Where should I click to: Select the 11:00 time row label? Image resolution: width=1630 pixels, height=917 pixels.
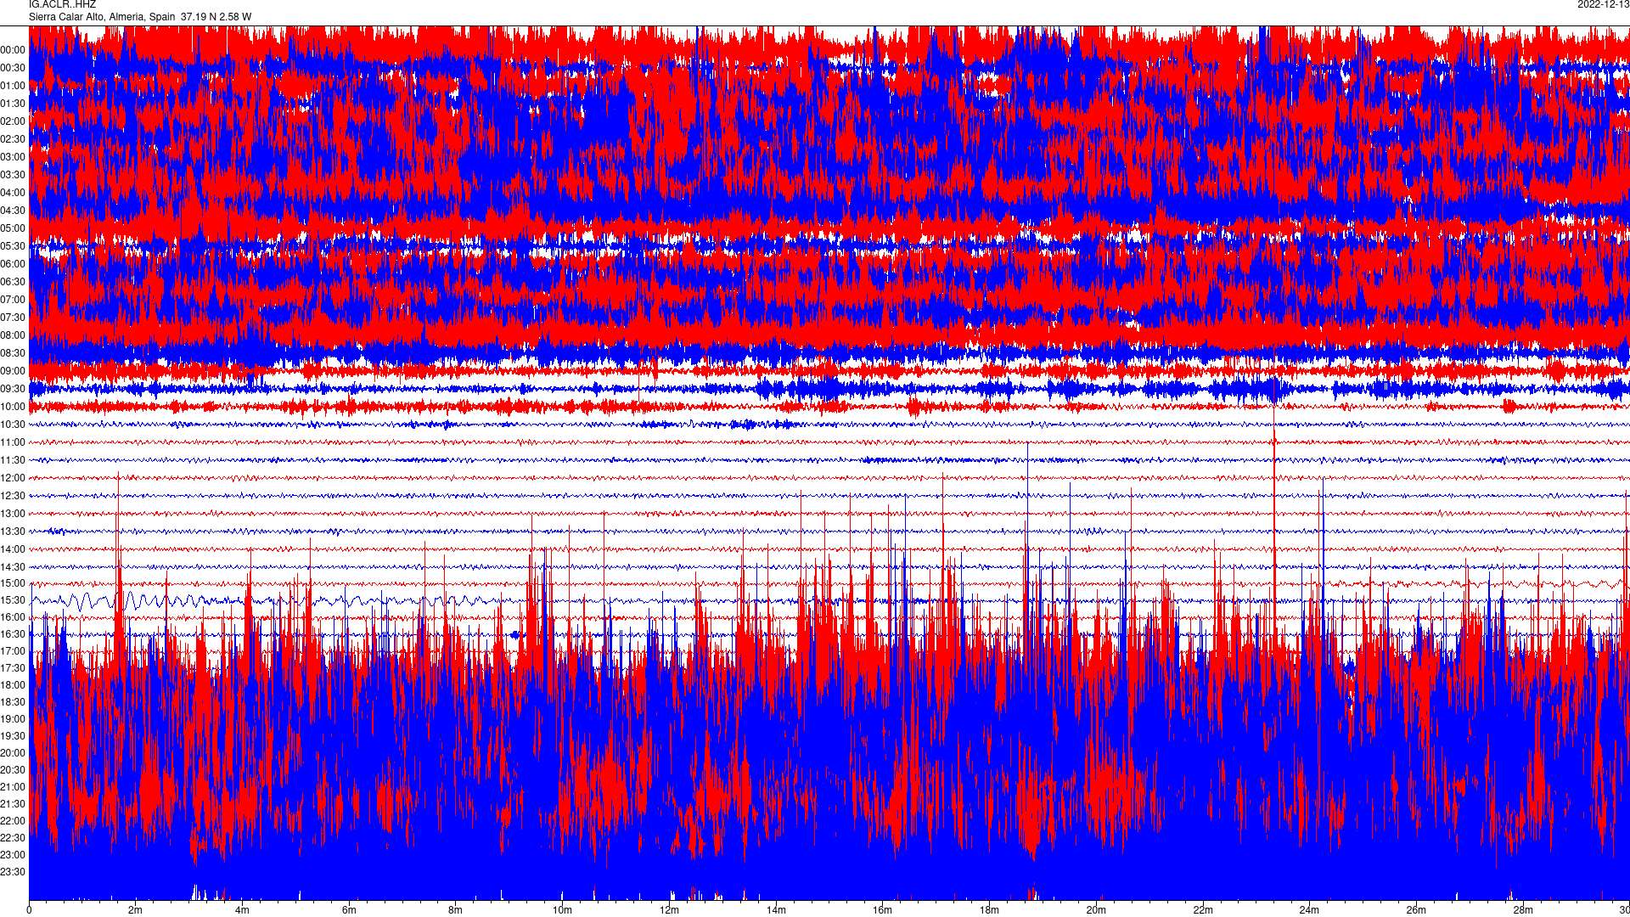tap(13, 442)
